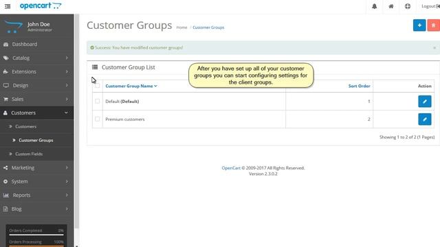Open the OpenCart logo in the header
This screenshot has width=440, height=247.
coord(41,5)
